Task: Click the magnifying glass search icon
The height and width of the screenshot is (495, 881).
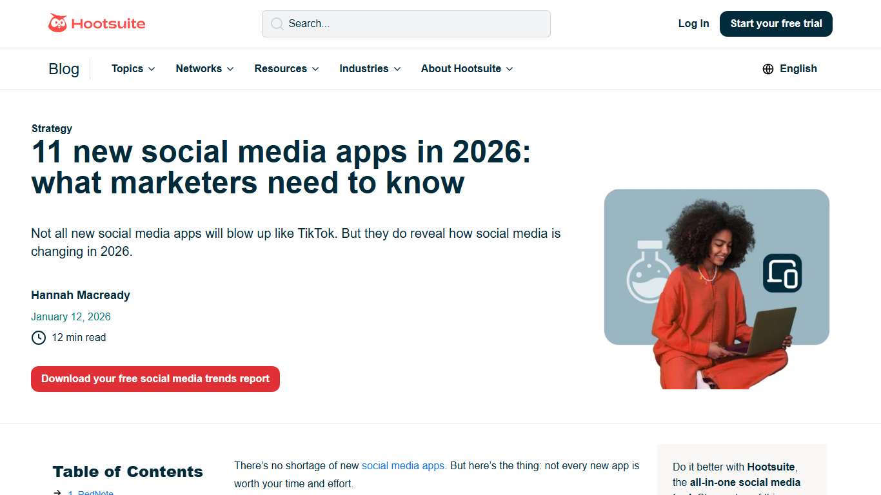Action: (x=277, y=23)
